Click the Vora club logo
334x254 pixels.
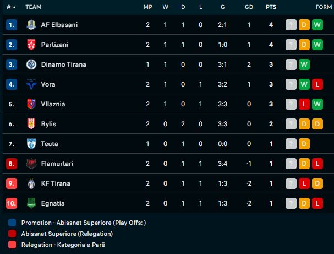(x=31, y=84)
